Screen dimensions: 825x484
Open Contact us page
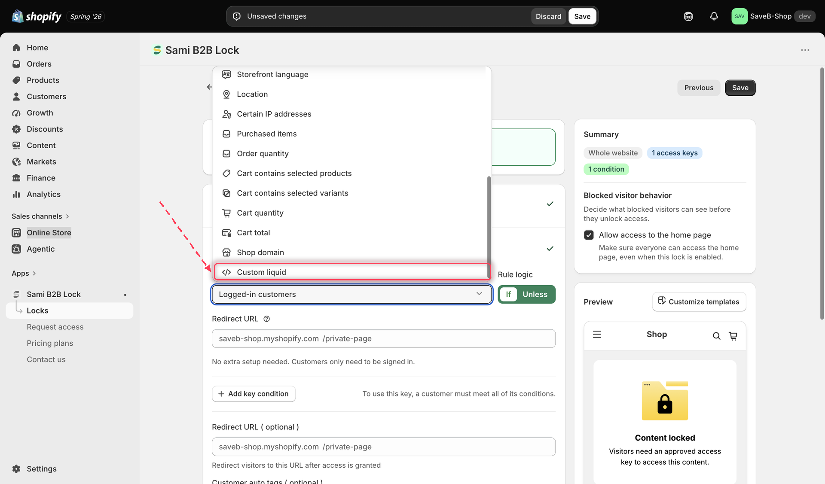(46, 360)
